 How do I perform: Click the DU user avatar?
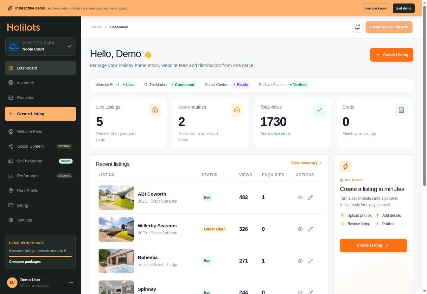pyautogui.click(x=12, y=283)
